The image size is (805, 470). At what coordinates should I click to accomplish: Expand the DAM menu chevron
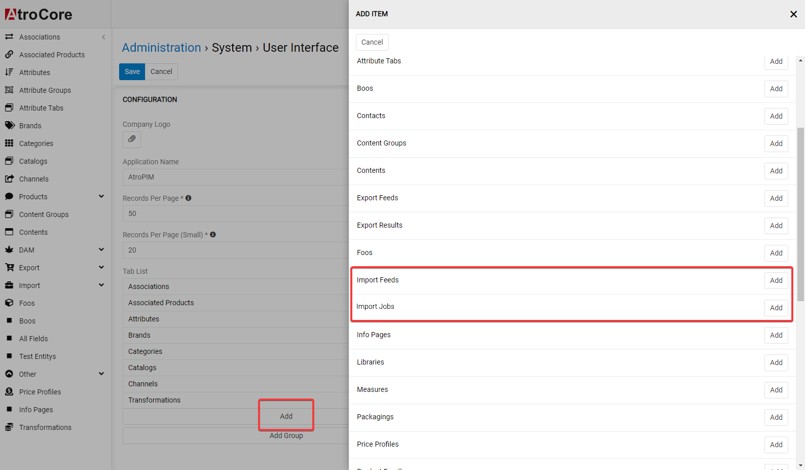[101, 249]
